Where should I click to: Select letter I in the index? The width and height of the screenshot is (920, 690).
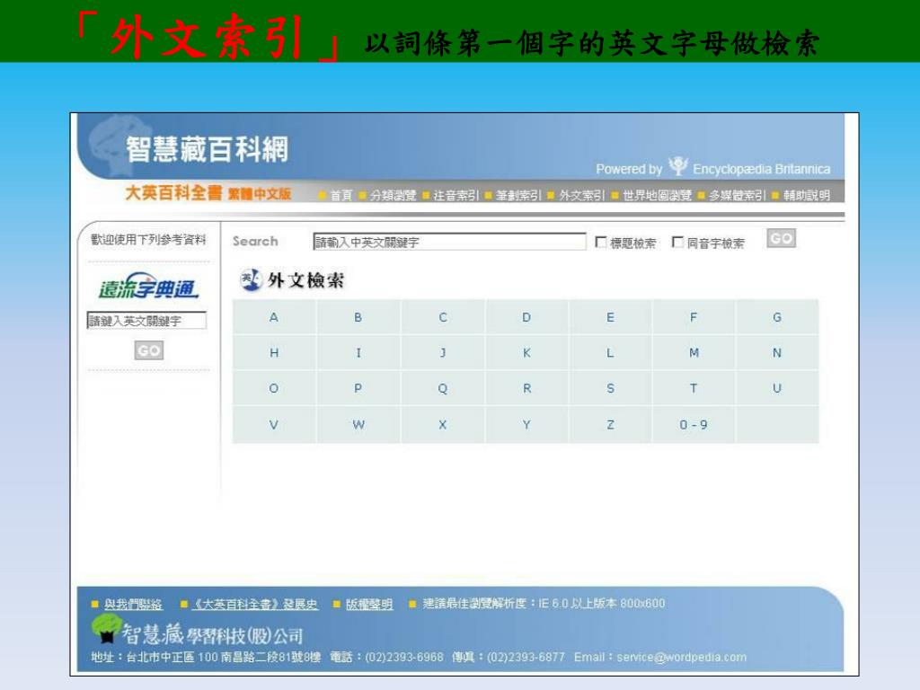pos(358,352)
